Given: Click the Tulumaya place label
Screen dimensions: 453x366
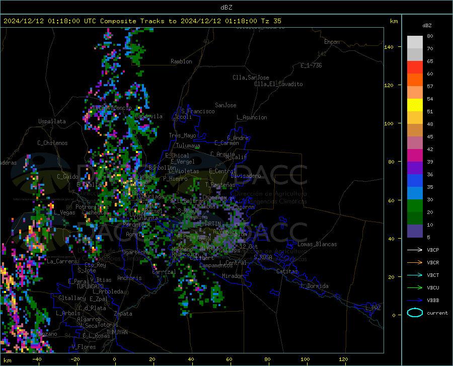Looking at the screenshot, I should (x=188, y=145).
